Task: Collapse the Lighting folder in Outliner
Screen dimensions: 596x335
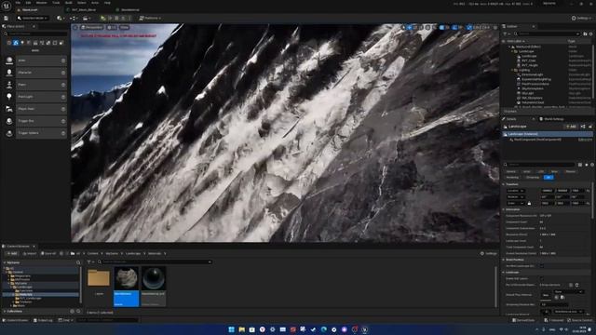Action: point(512,70)
